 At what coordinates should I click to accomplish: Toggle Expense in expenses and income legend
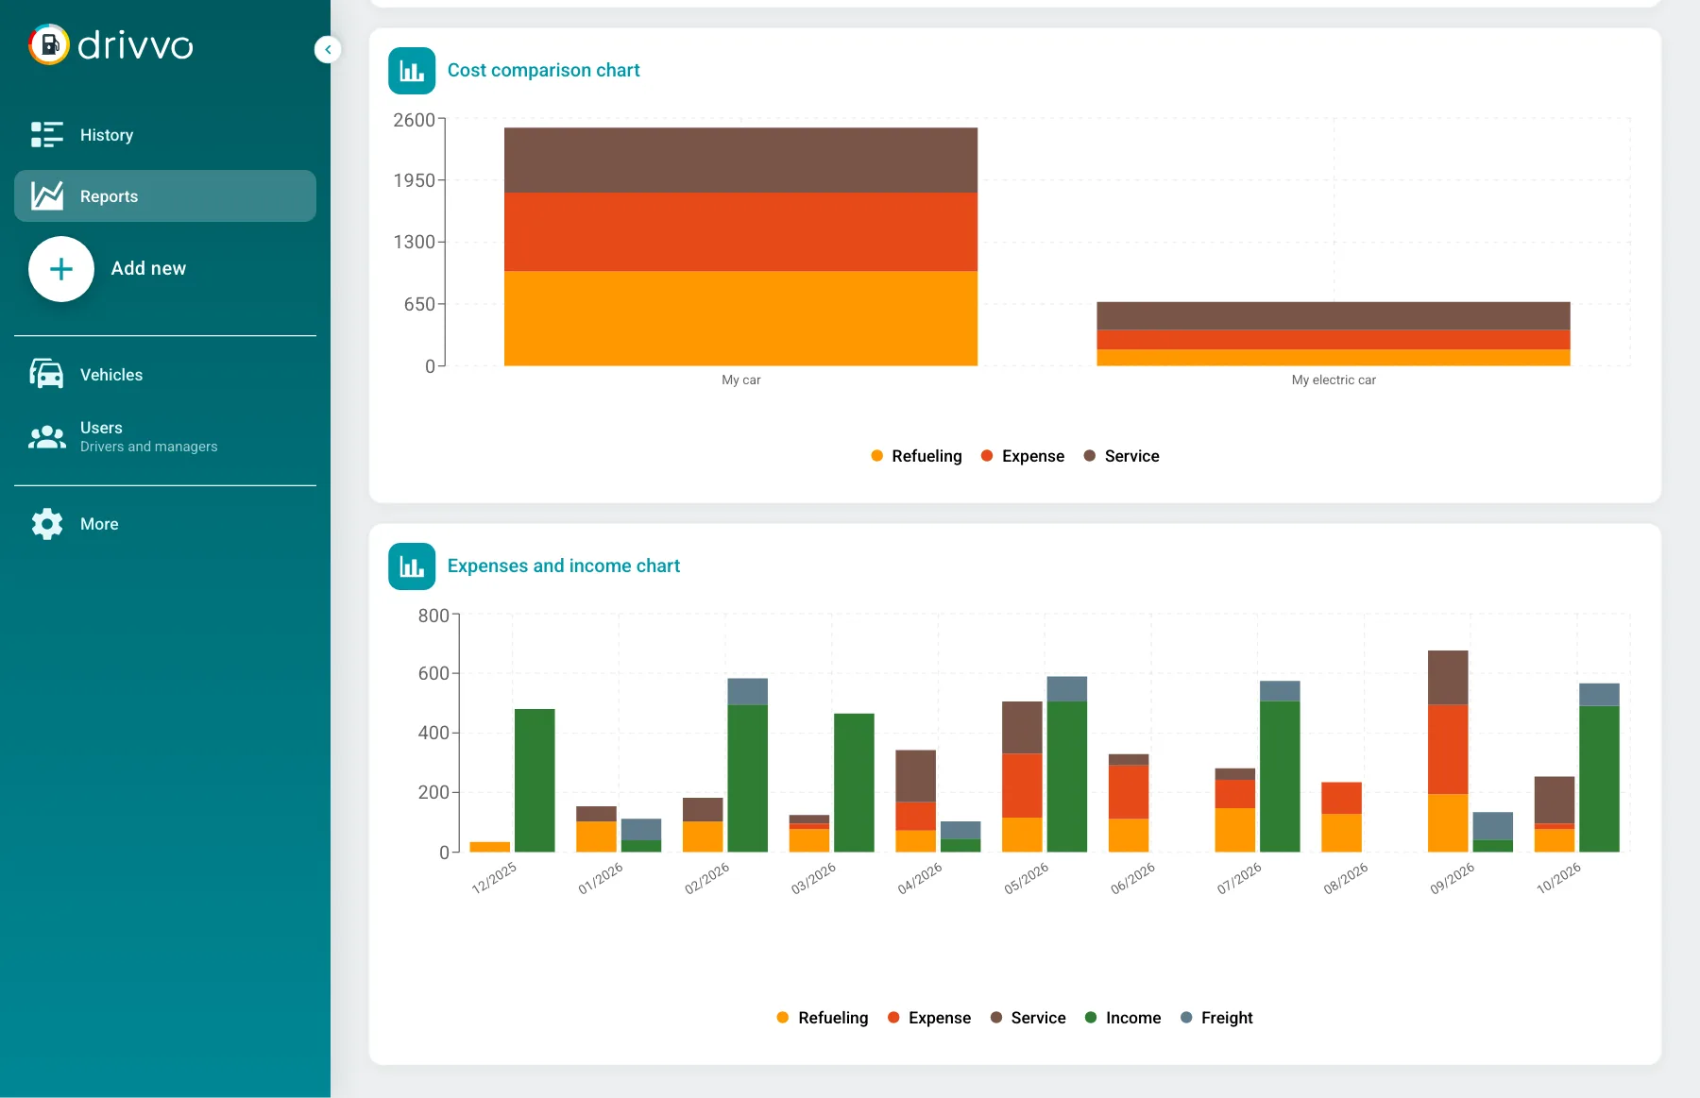click(929, 1018)
